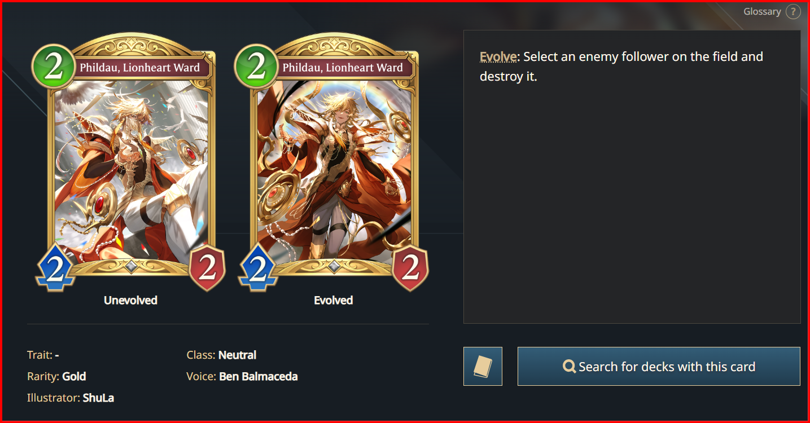Viewport: 810px width, 423px height.
Task: Click the magnifier icon in search decks button
Action: click(x=569, y=367)
